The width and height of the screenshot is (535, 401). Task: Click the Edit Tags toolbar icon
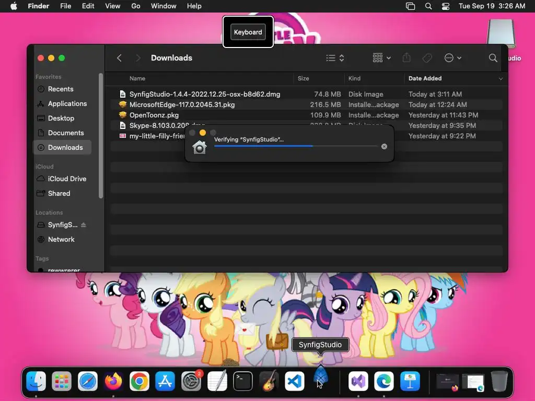pyautogui.click(x=427, y=58)
